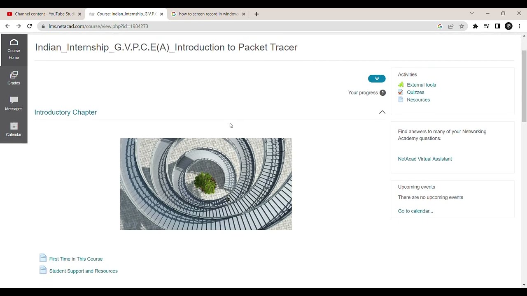Click the Introductory Chapter heading
527x296 pixels.
(x=65, y=112)
